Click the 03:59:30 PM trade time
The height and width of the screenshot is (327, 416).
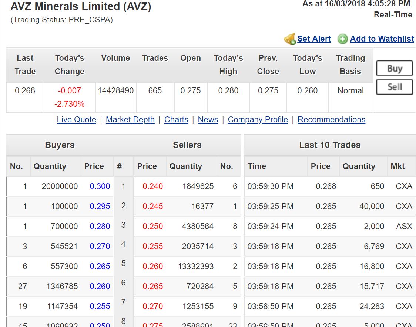pos(270,186)
